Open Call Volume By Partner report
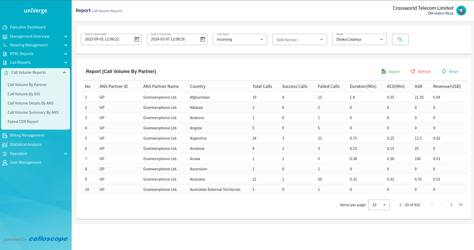474x250 pixels. pos(27,85)
